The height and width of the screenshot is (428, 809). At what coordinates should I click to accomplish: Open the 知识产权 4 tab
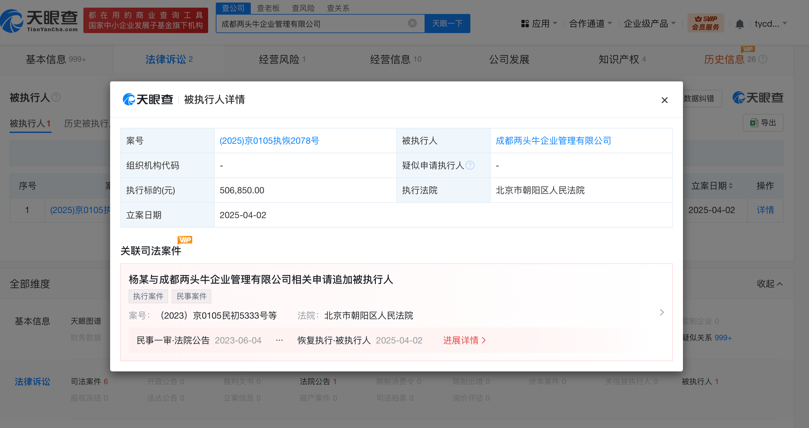(622, 59)
